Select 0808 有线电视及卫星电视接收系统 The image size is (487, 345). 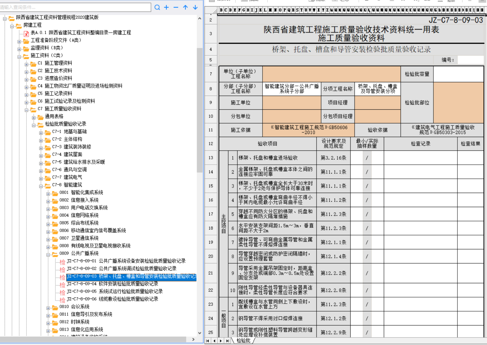95,246
